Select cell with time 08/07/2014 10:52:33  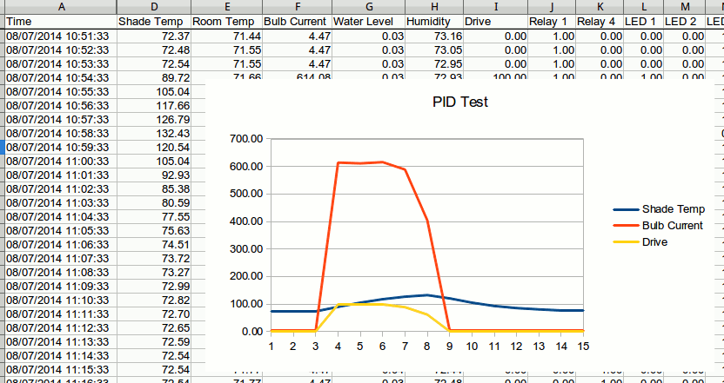pos(61,50)
